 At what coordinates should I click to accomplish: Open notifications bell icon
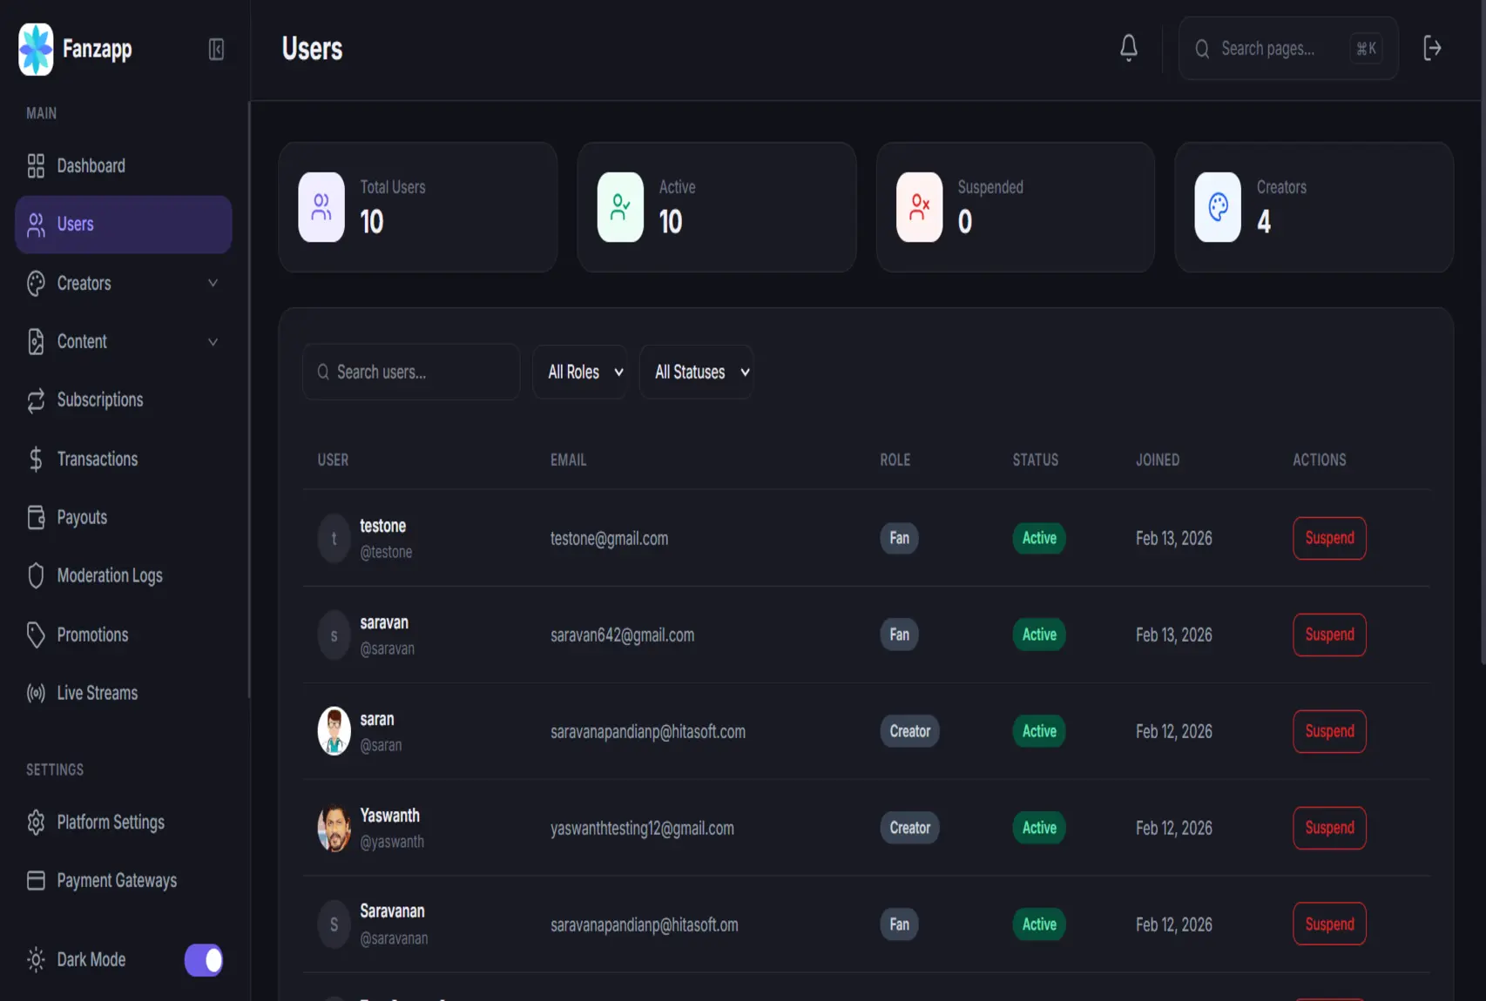[1128, 48]
